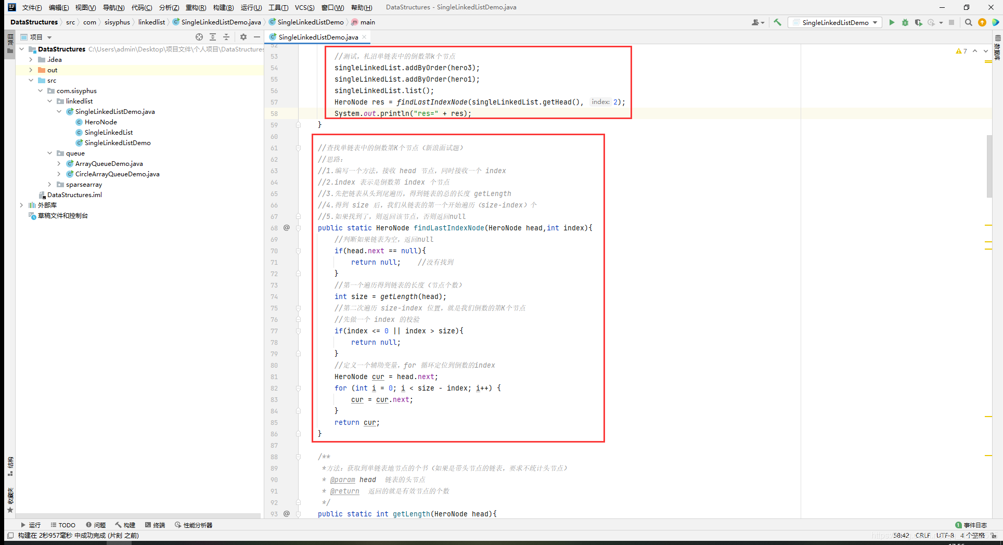Expand the 外部库 node
This screenshot has height=545, width=1003.
(22, 205)
